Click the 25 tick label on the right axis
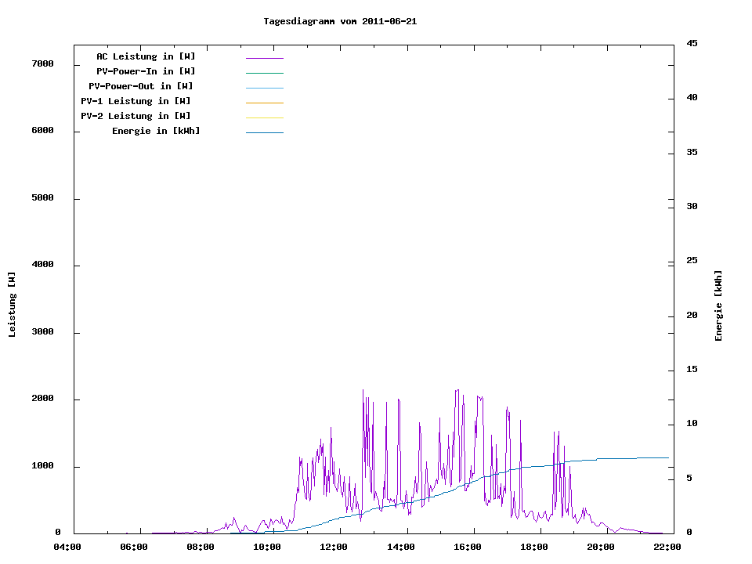 [692, 261]
